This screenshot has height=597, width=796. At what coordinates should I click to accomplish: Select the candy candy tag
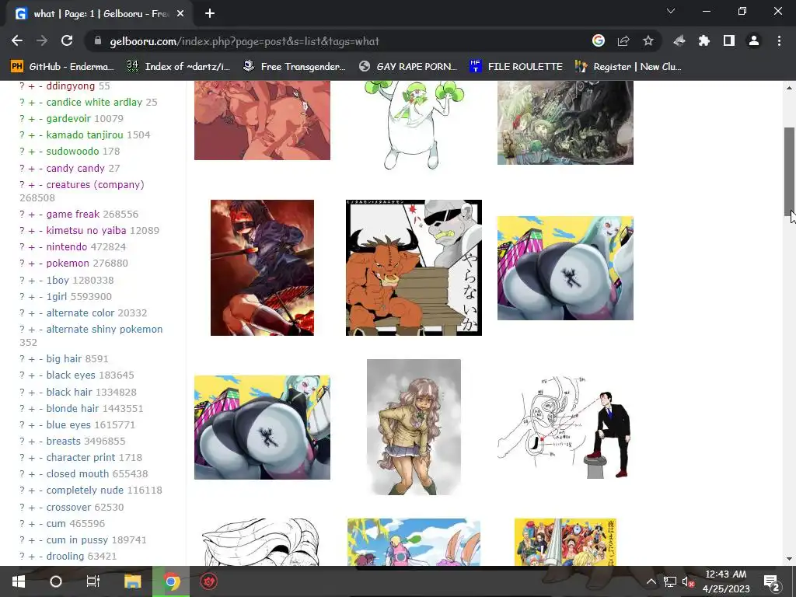click(x=75, y=168)
